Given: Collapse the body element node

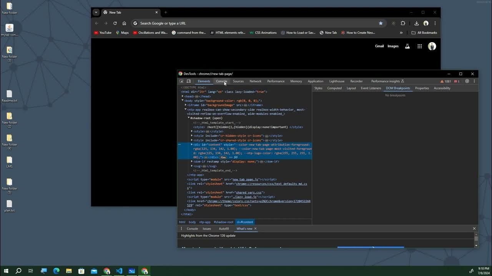Looking at the screenshot, I should tap(183, 100).
